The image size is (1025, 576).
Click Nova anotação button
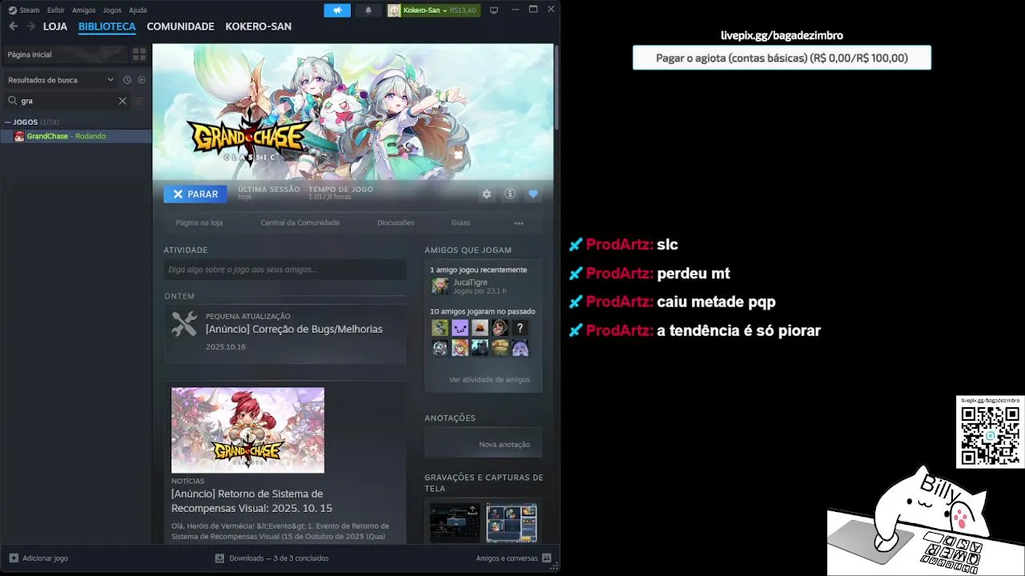click(484, 444)
